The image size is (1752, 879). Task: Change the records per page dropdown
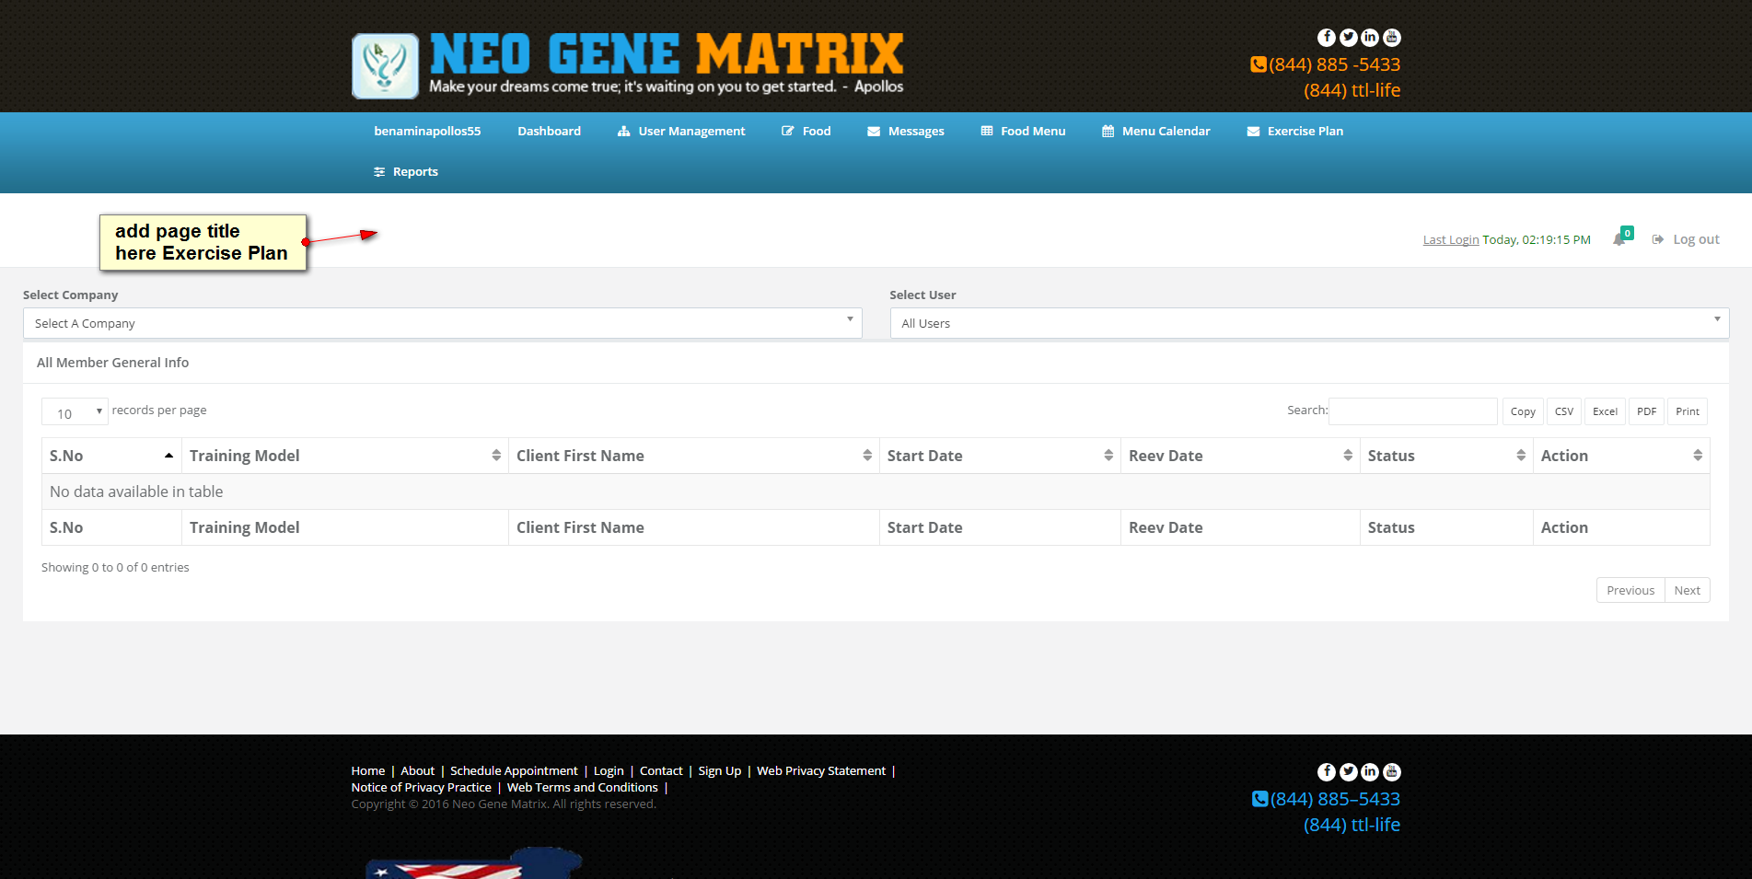point(75,411)
